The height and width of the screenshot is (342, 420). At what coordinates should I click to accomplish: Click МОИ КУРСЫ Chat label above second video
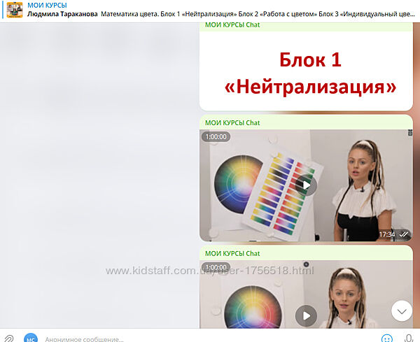[x=232, y=253]
